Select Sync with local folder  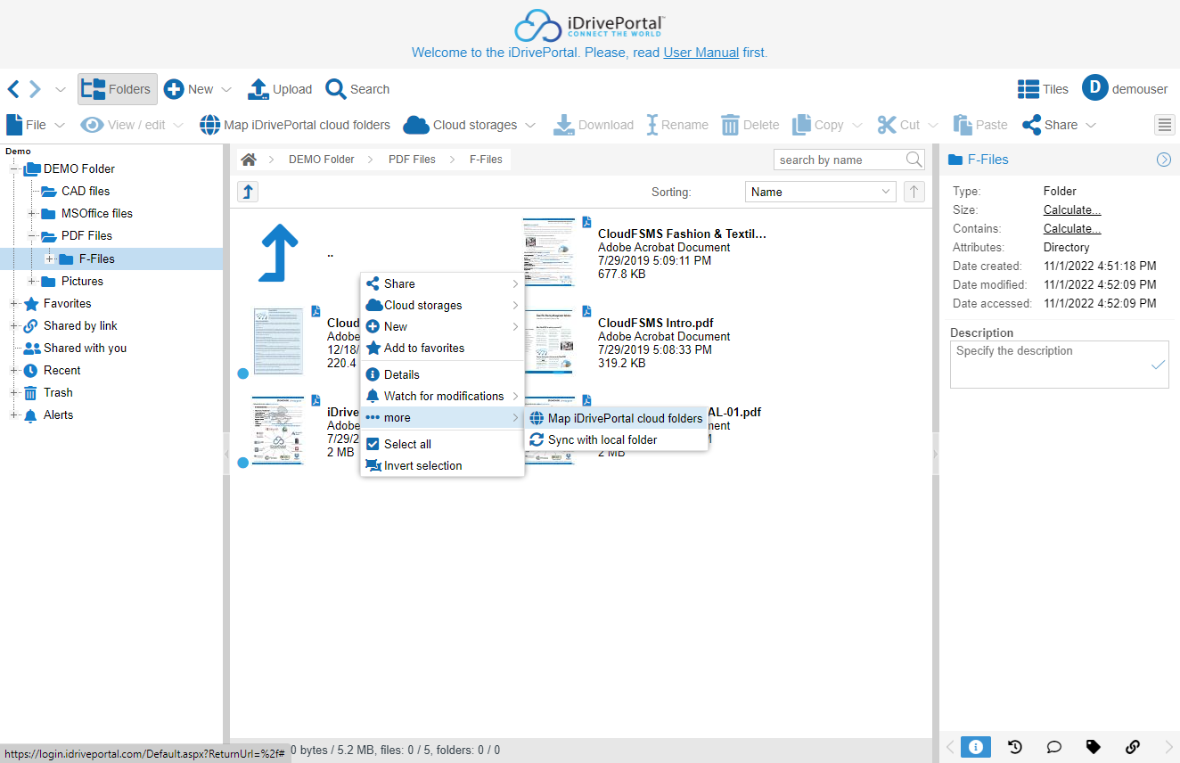[602, 439]
